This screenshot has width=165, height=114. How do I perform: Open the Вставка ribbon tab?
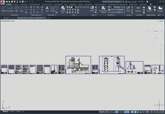pos(16,4)
